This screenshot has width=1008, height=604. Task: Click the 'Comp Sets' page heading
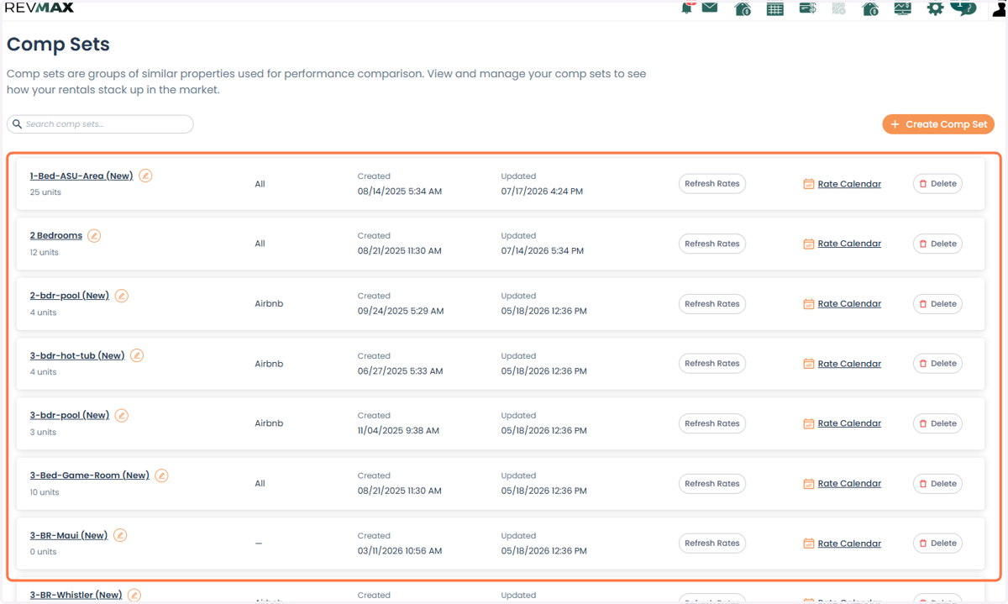[x=59, y=45]
